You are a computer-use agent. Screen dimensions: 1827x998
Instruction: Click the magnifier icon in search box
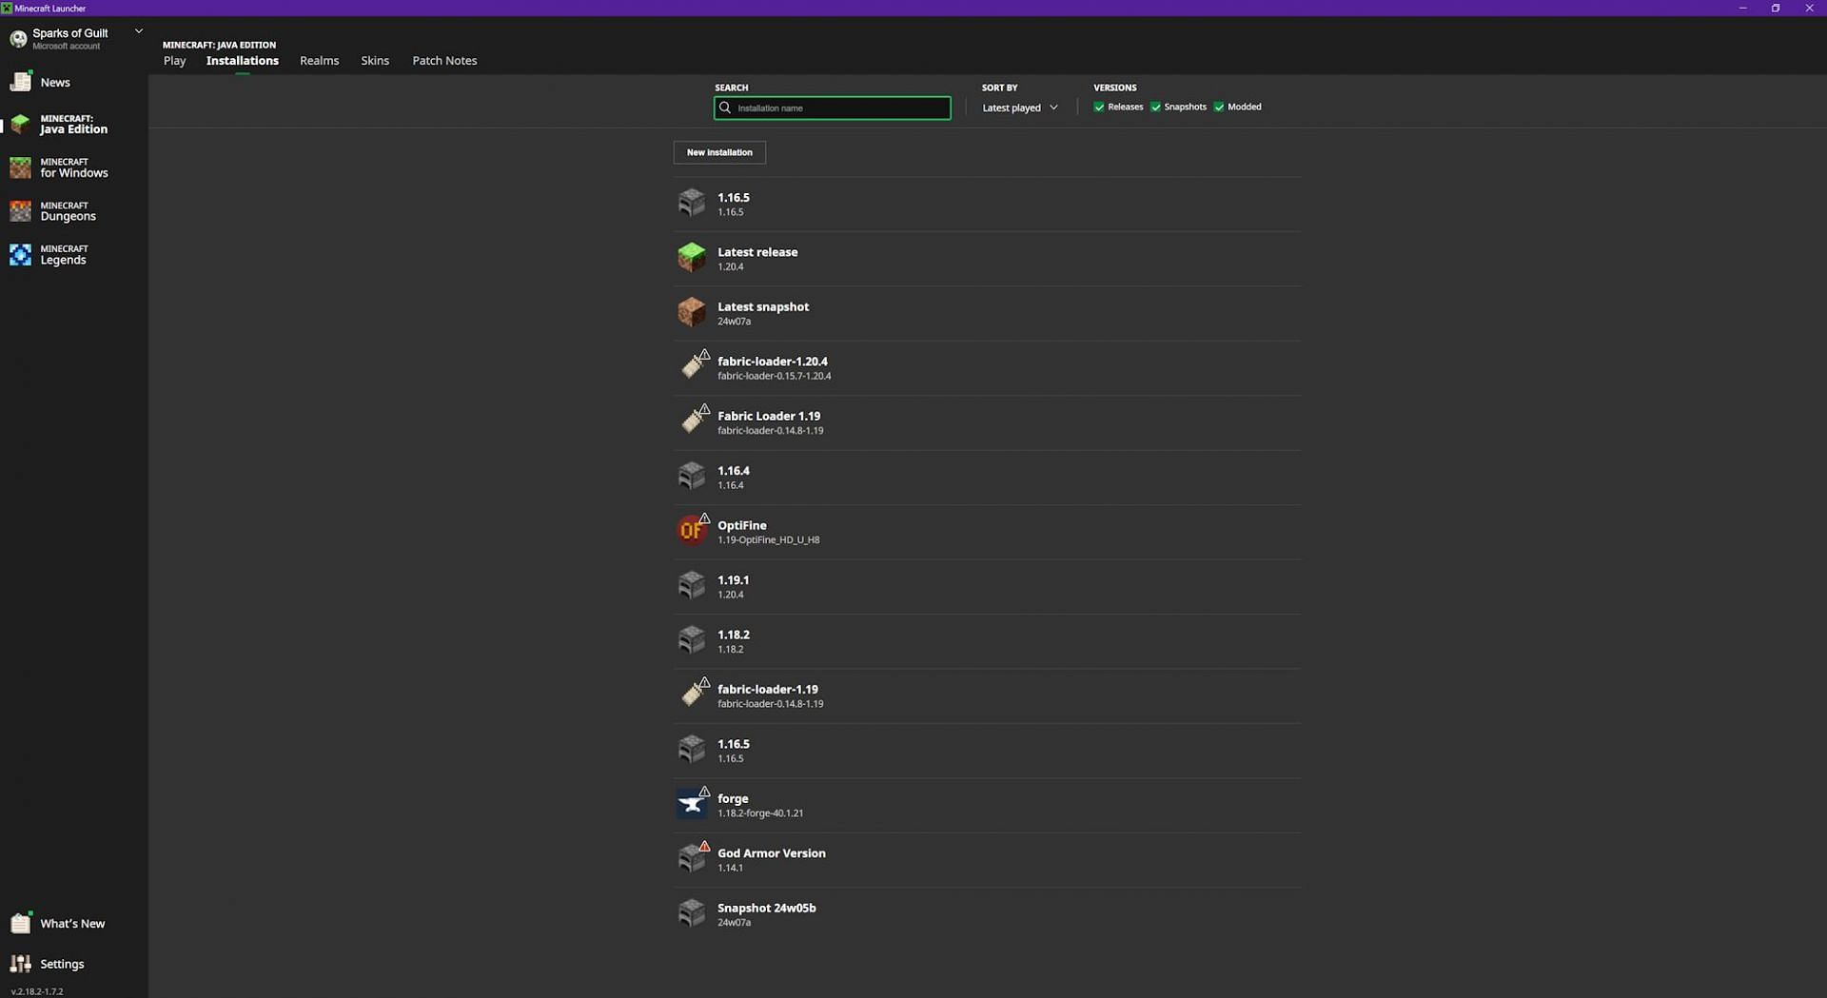point(725,108)
